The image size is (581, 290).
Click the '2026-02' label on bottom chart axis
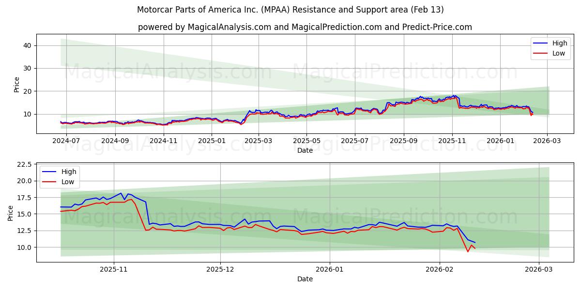click(x=439, y=269)
